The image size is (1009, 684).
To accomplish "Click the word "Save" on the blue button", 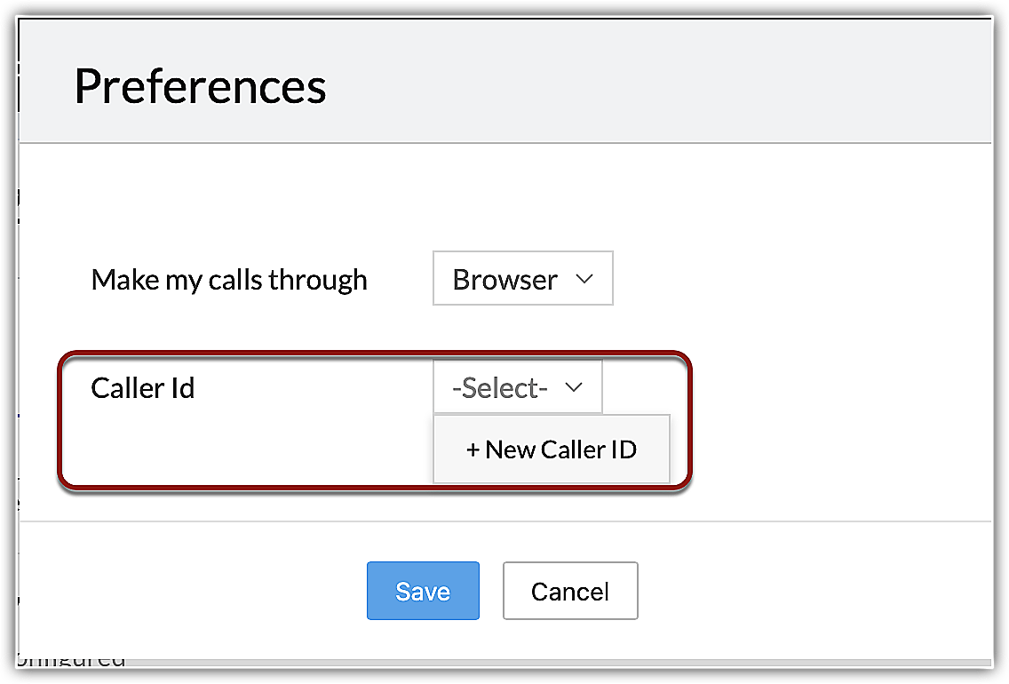I will click(x=423, y=592).
